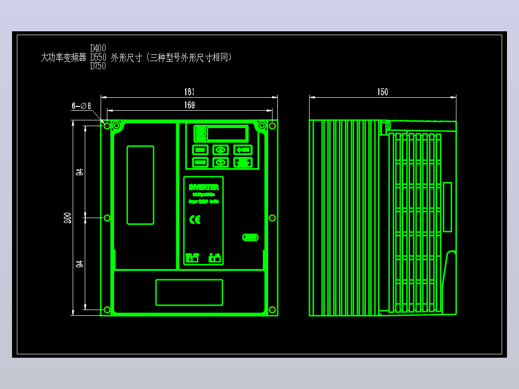Select the tall rectangle on left cover

(x=141, y=185)
